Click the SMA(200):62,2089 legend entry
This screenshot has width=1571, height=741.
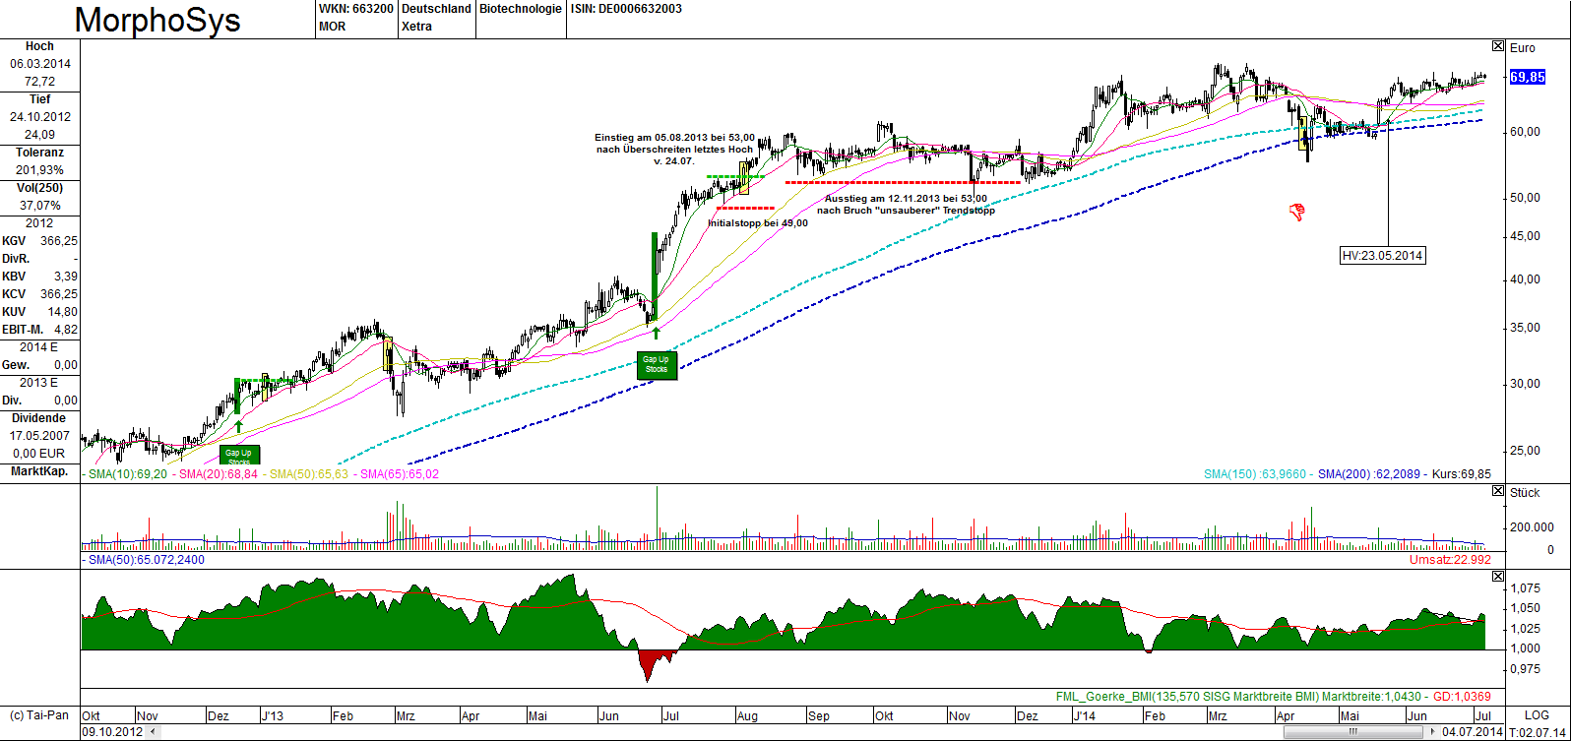tap(1370, 474)
